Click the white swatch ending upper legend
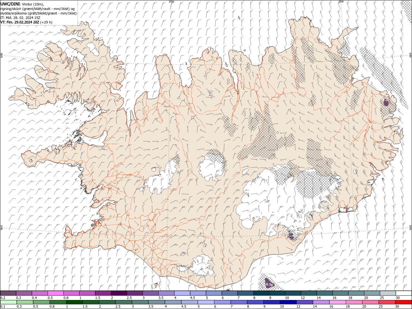This screenshot has height=309, width=412. [403, 293]
